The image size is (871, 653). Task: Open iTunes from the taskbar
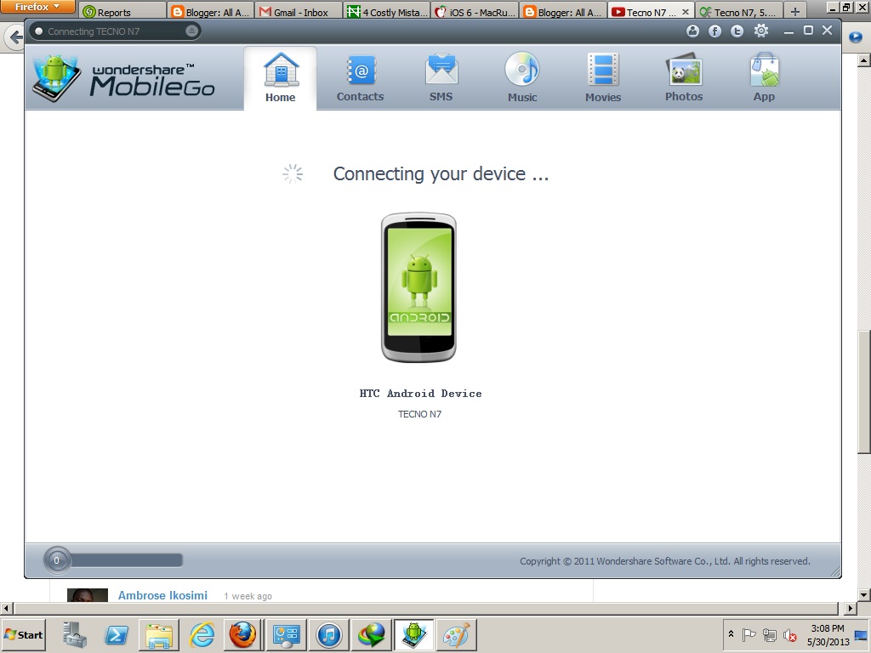click(329, 634)
